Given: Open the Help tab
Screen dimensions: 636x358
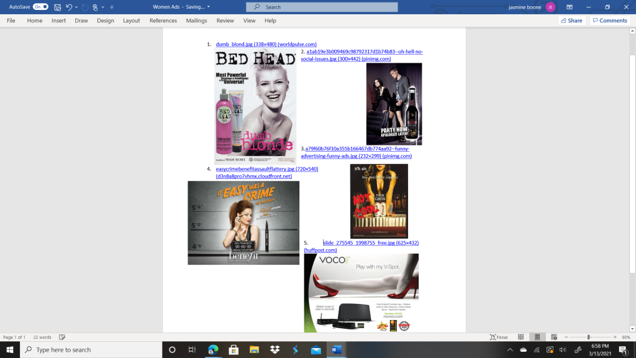Looking at the screenshot, I should (x=270, y=21).
